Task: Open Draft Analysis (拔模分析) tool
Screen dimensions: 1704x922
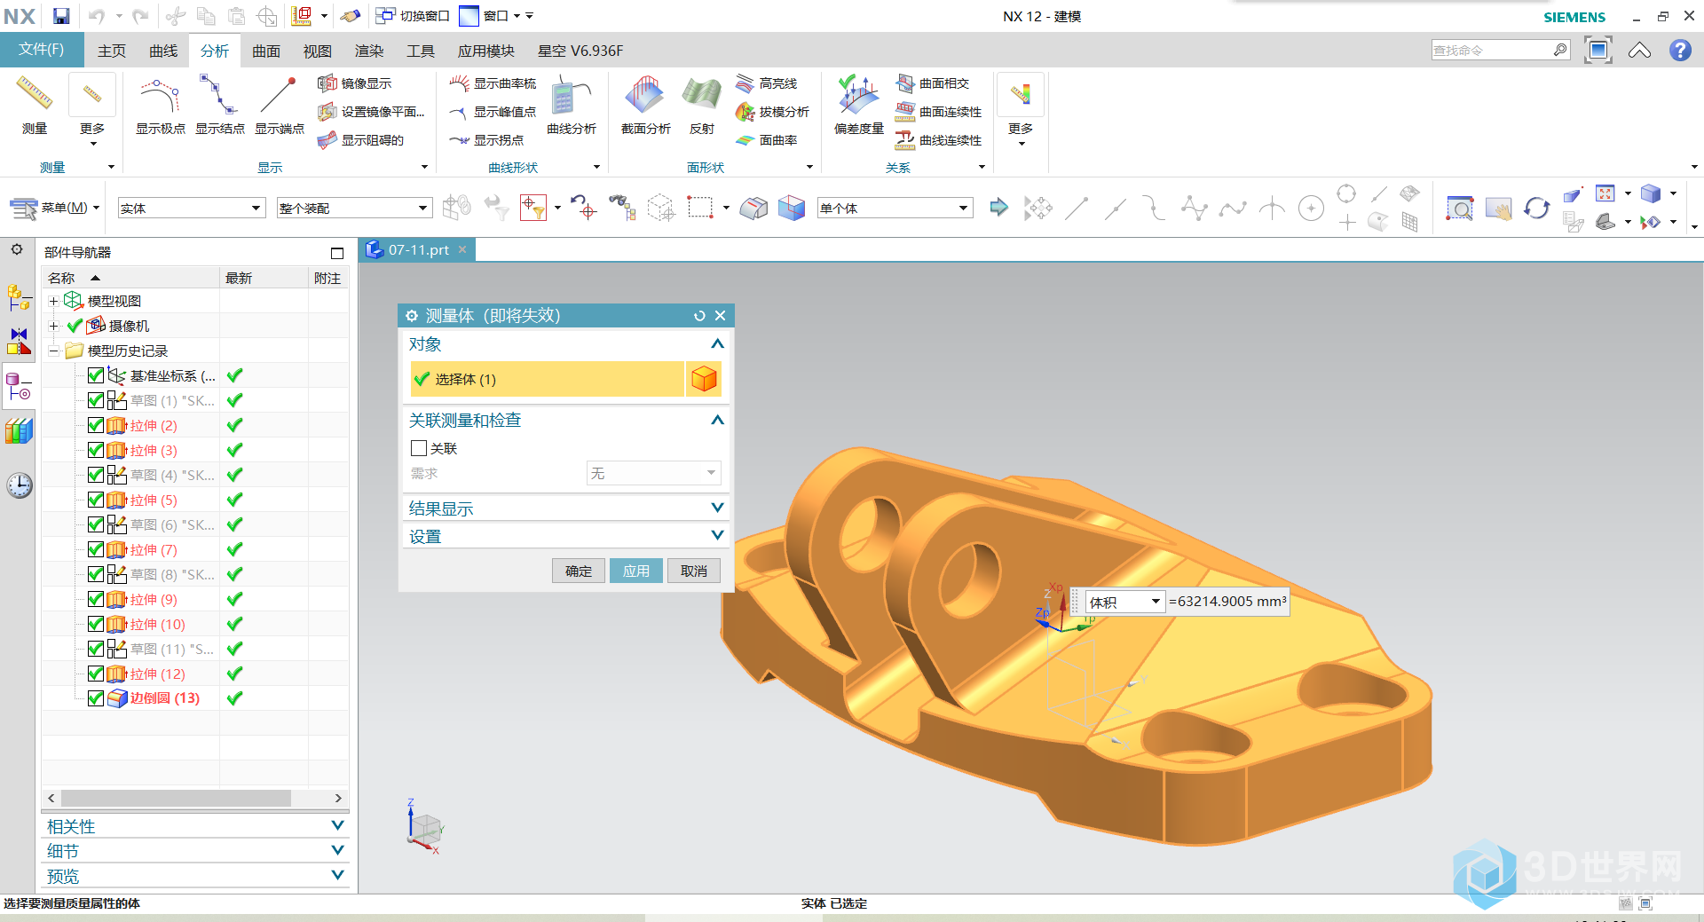Action: 772,112
